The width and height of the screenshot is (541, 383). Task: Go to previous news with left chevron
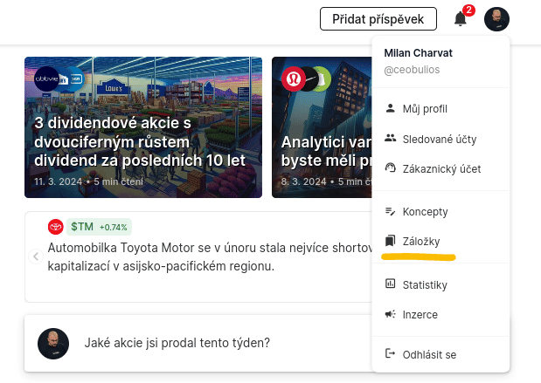36,256
